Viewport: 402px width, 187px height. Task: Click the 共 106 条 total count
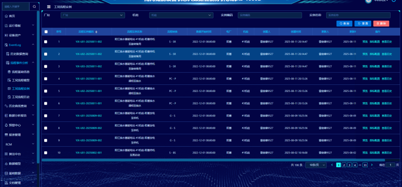297,165
